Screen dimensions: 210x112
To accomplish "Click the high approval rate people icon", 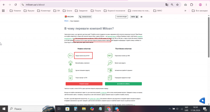I will click(71, 63).
